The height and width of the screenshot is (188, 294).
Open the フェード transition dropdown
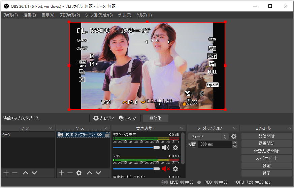pos(208,136)
